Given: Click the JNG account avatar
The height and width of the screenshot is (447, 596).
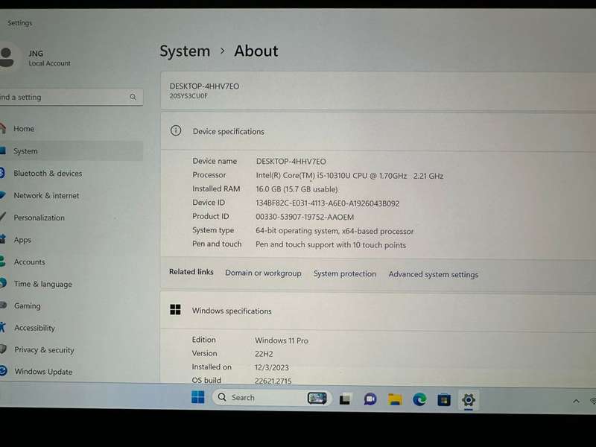Looking at the screenshot, I should coord(6,57).
